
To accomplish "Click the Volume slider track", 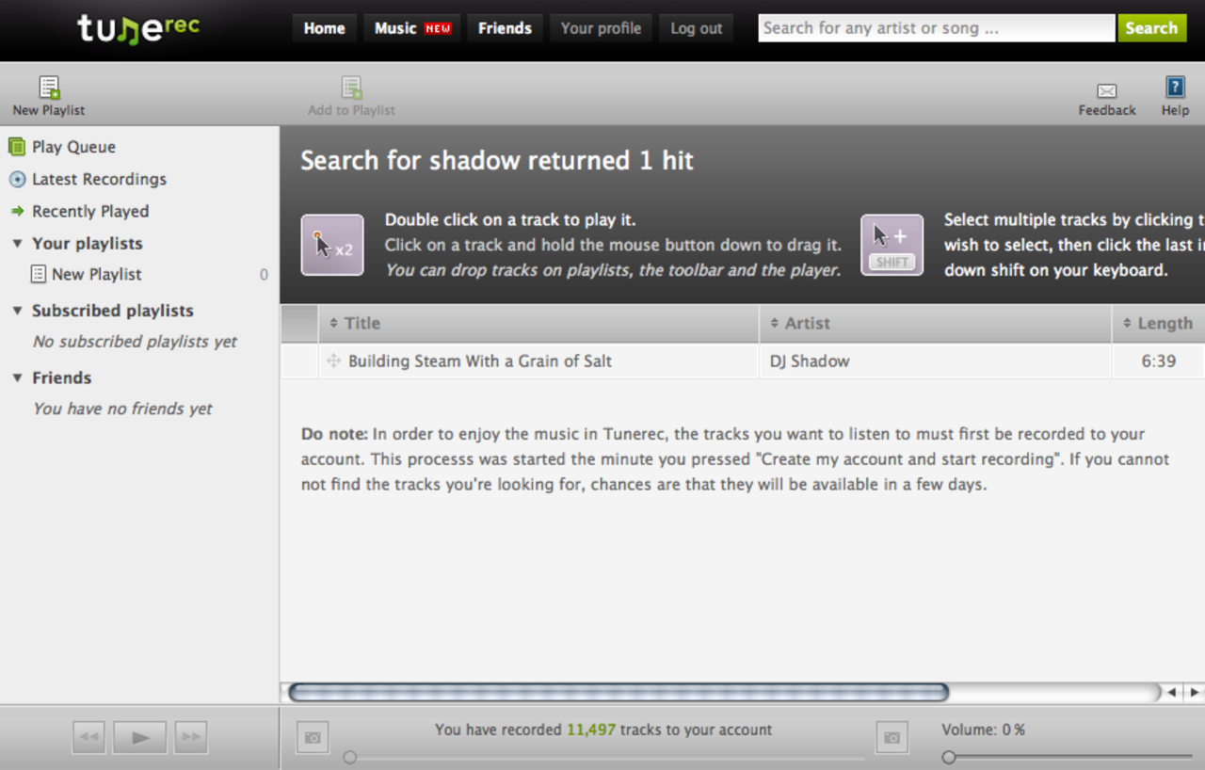I will click(x=1069, y=757).
